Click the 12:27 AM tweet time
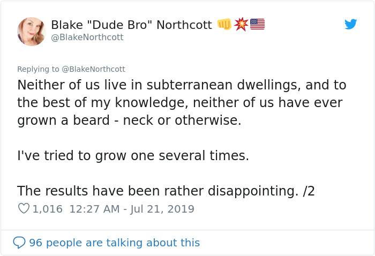Viewport: 375px width, 256px height. pyautogui.click(x=94, y=209)
